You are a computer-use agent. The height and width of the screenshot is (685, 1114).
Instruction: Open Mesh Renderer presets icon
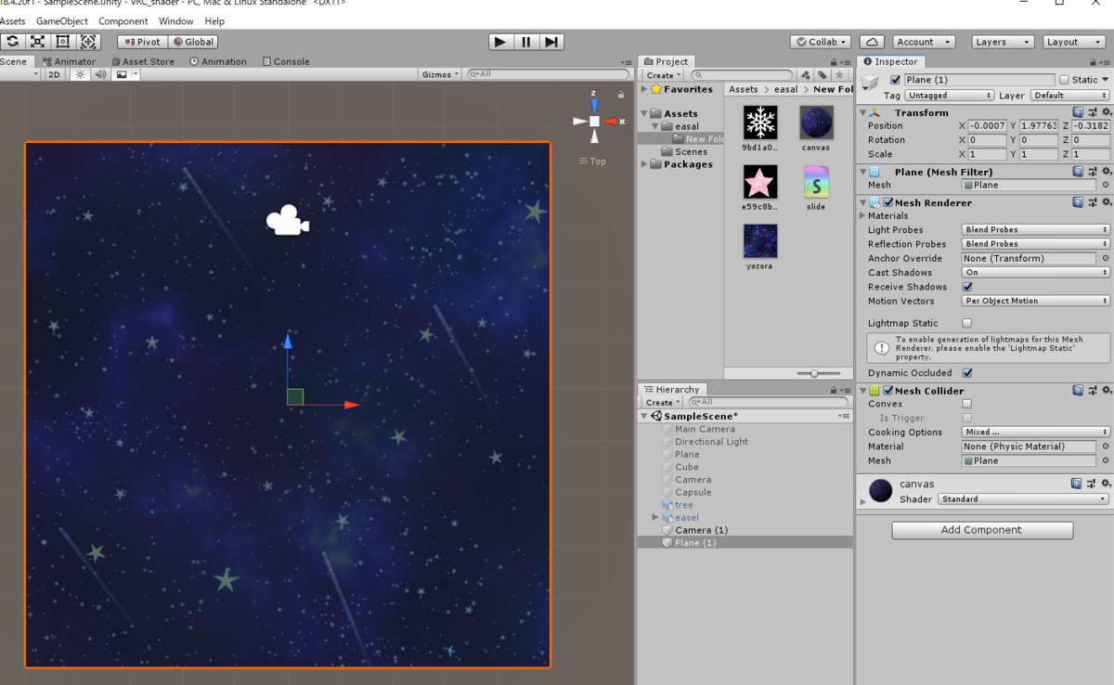[1092, 202]
